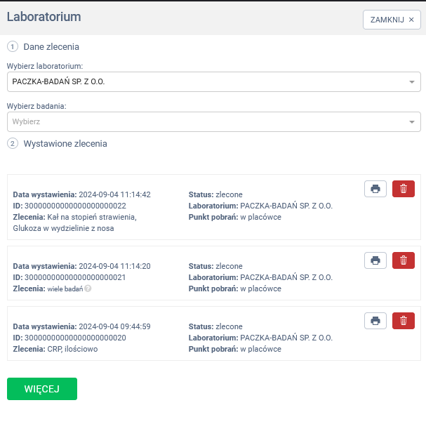The width and height of the screenshot is (426, 431).
Task: Click the step 2 circle icon
Action: [x=12, y=143]
